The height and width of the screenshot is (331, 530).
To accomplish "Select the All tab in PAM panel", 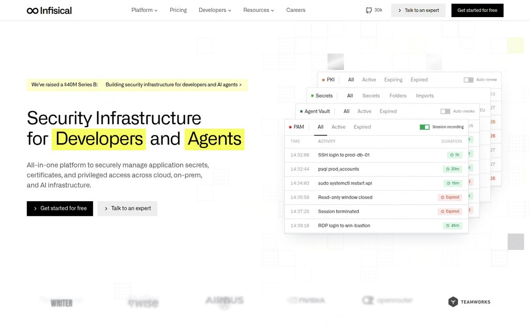I will (x=320, y=127).
